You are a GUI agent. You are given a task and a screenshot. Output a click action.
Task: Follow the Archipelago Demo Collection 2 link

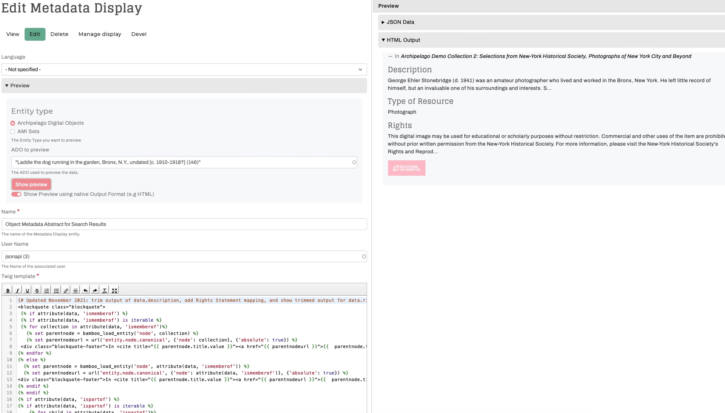tap(545, 56)
